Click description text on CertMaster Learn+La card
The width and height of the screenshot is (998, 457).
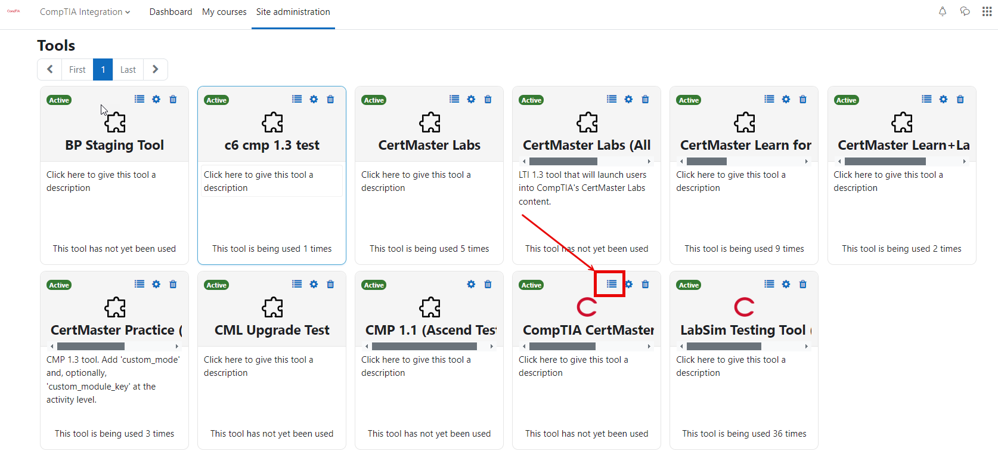[888, 181]
